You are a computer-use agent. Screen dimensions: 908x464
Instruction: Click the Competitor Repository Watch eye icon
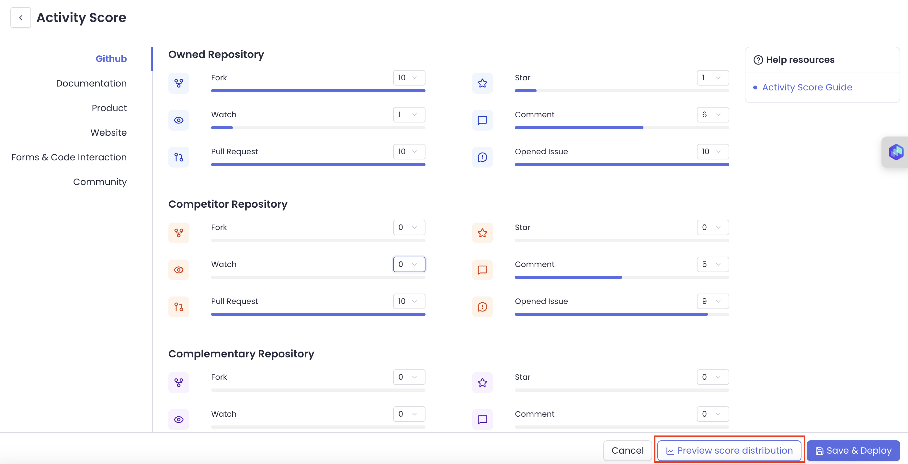(x=179, y=270)
